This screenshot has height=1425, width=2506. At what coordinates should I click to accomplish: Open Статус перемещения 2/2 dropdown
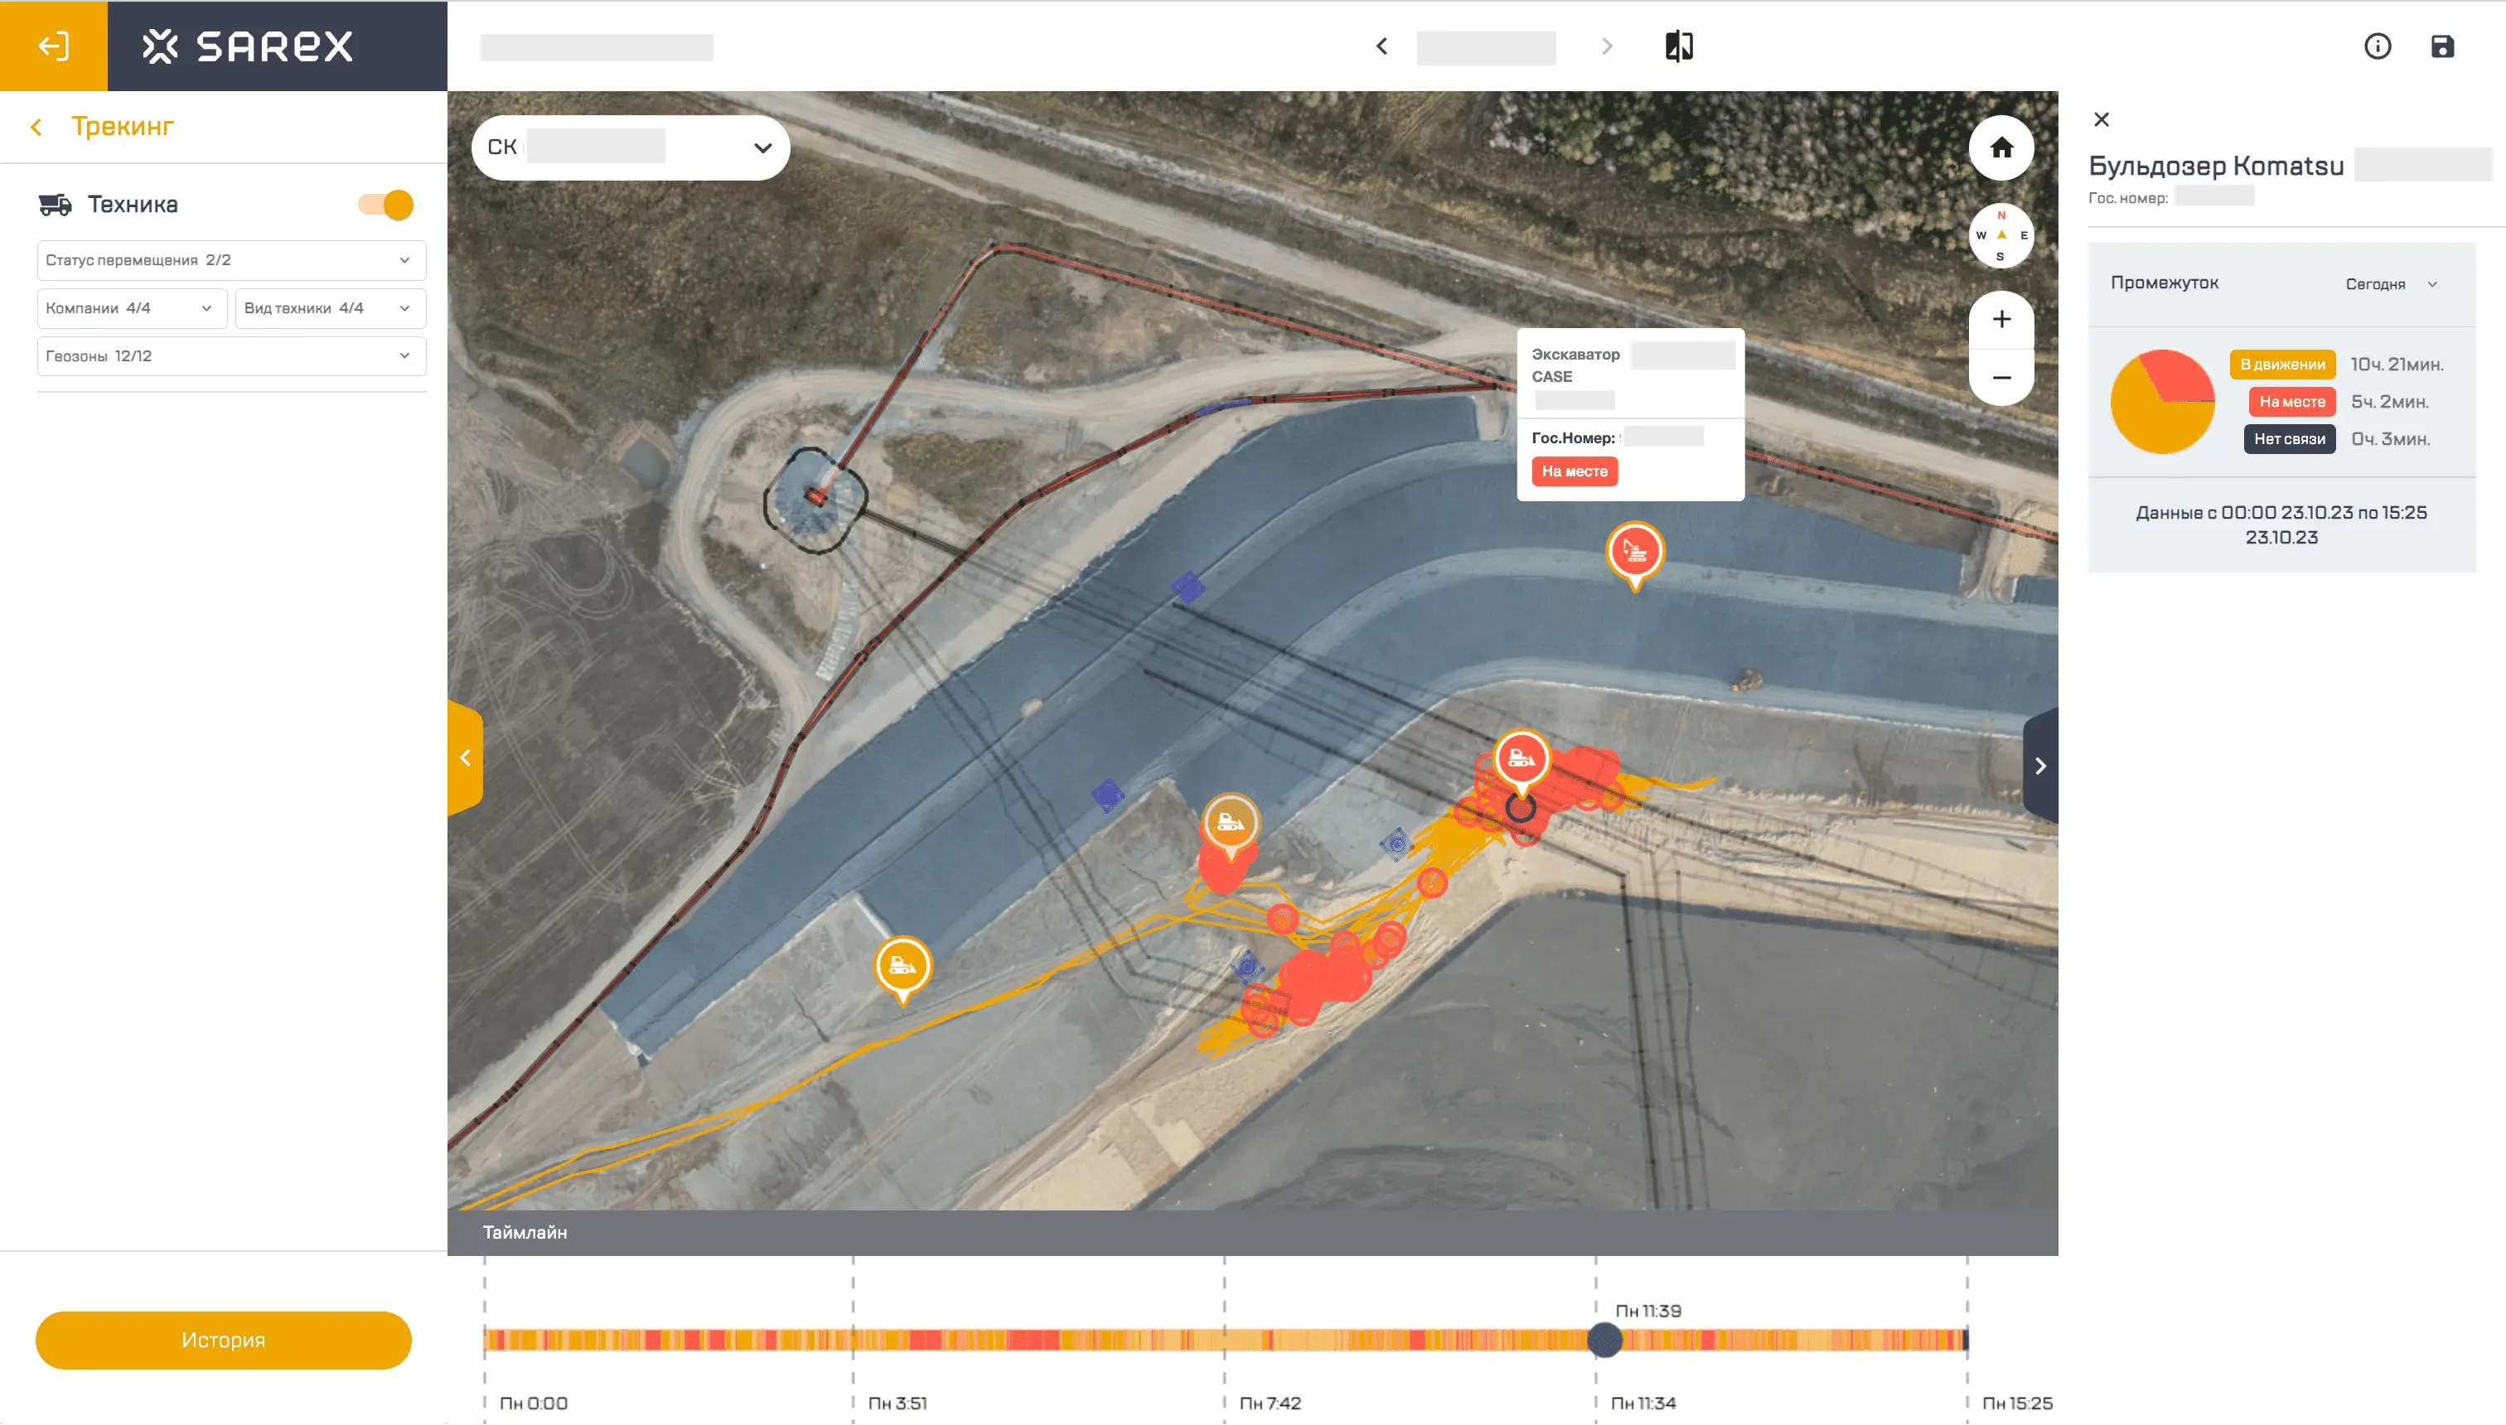[x=231, y=260]
